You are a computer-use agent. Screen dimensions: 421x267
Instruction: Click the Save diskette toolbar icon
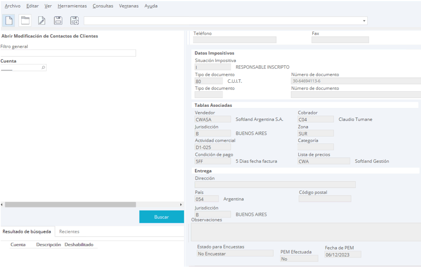(x=58, y=20)
